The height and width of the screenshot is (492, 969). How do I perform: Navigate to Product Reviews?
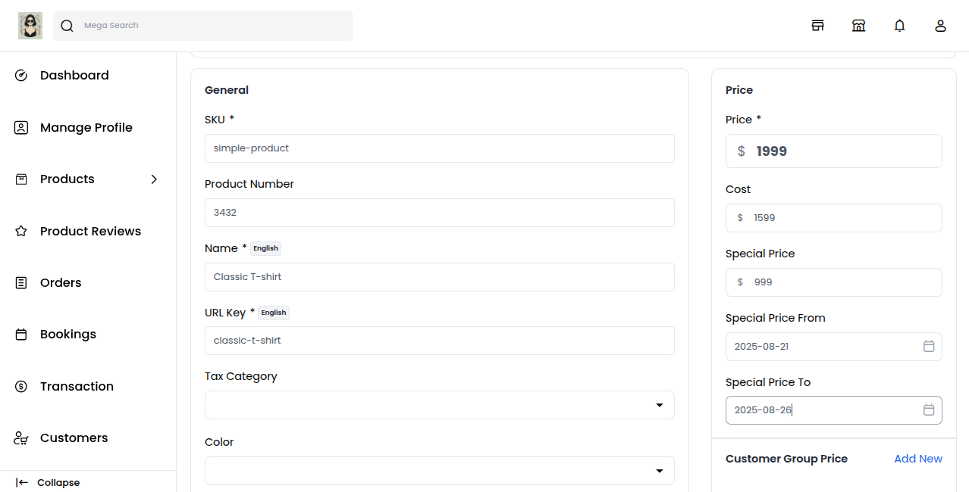coord(90,231)
